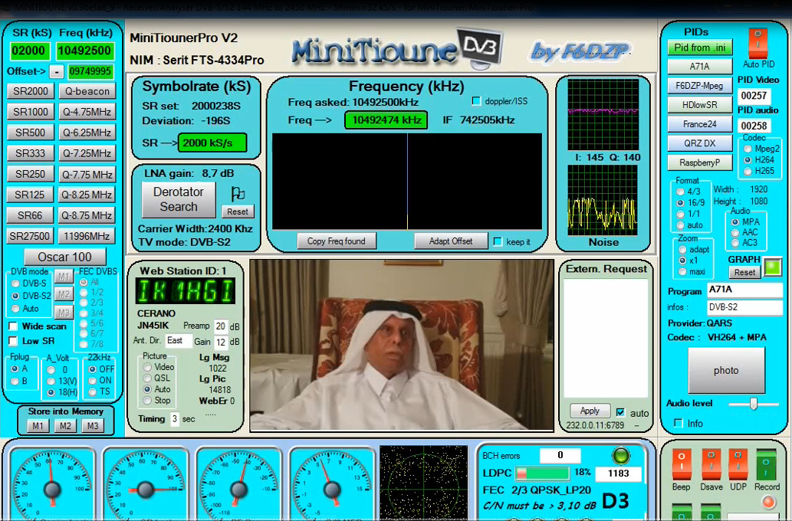Click the offset minus sign button
The height and width of the screenshot is (521, 792).
57,72
